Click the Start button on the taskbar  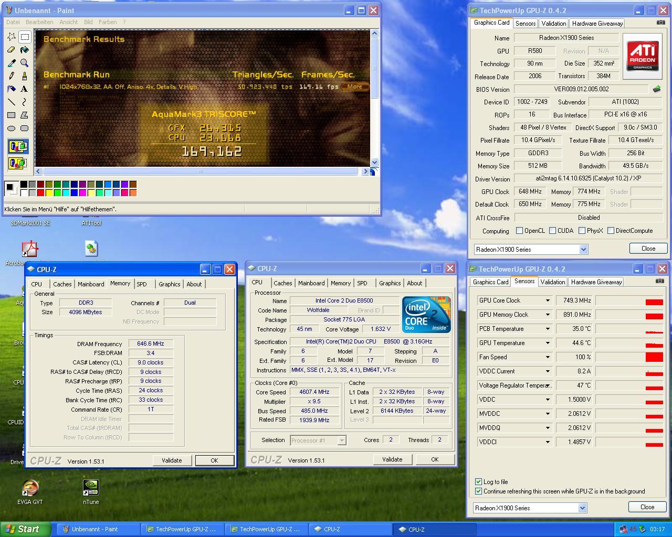pos(26,529)
